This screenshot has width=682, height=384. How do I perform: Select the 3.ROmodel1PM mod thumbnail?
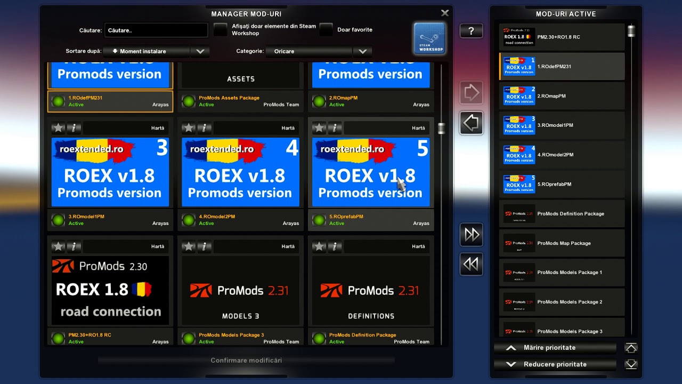(x=110, y=172)
